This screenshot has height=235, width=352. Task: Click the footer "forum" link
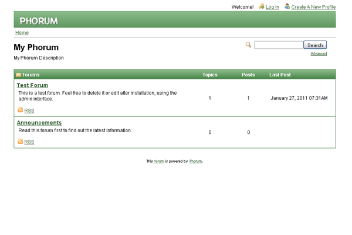159,161
